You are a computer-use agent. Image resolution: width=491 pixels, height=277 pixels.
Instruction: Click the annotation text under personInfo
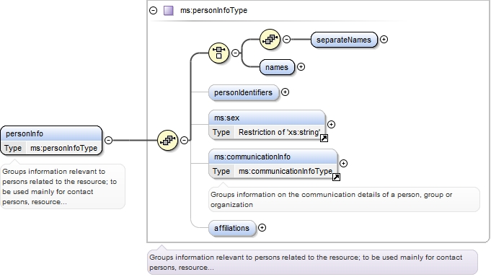tap(60, 186)
